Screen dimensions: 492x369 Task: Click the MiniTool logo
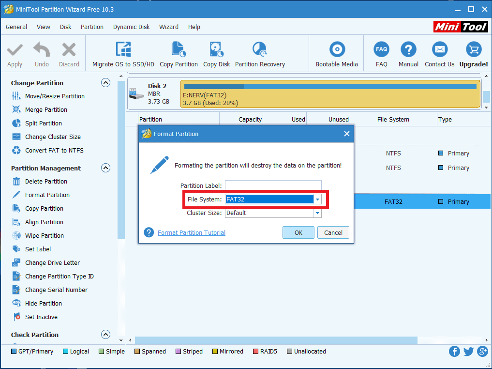[x=461, y=27]
